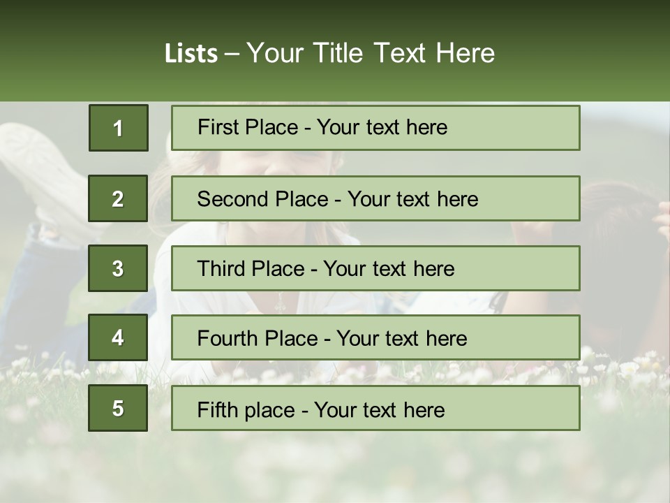670x503 pixels.
Task: Click the Third Place text bar
Action: tap(375, 268)
